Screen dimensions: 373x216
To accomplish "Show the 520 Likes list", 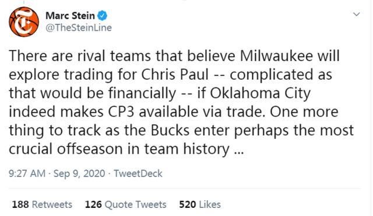I will [200, 204].
